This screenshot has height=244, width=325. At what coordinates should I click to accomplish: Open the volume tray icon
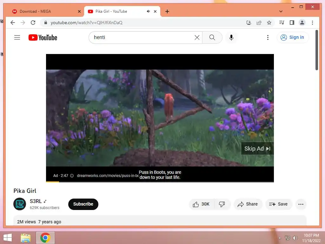(x=295, y=238)
